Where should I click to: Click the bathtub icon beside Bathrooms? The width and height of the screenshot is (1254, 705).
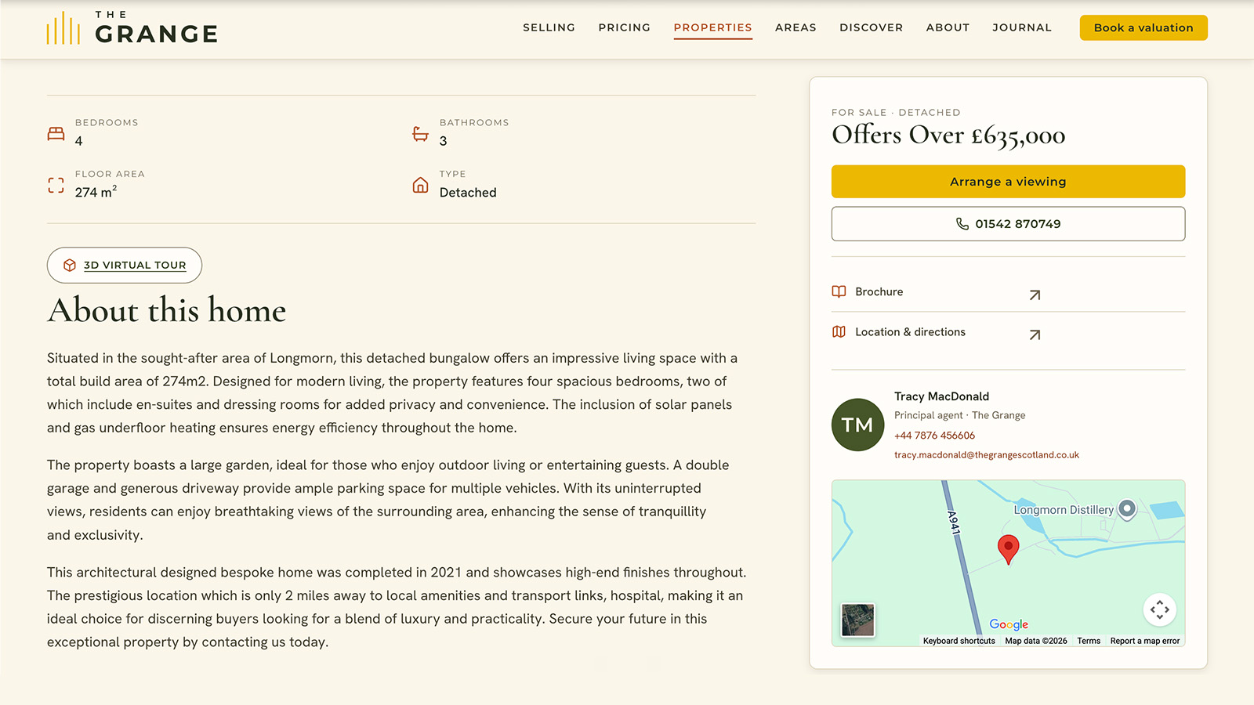point(421,134)
